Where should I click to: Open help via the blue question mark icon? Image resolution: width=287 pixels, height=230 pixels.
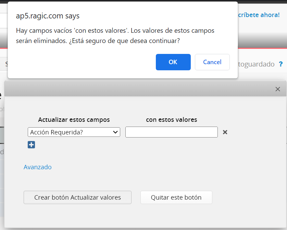pos(280,64)
